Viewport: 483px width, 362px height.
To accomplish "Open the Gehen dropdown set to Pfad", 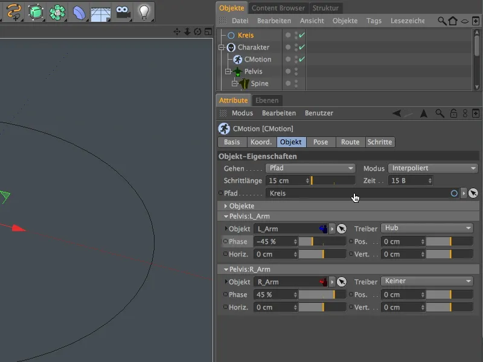I will [x=310, y=168].
